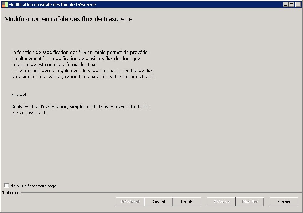Minimize the Modification en rafale window
Screen dimensions: 303x213
click(x=286, y=5)
